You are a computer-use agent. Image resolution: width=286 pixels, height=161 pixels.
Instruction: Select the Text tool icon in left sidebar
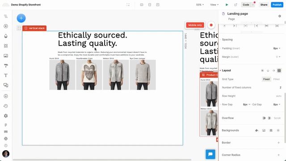[x=6, y=76]
